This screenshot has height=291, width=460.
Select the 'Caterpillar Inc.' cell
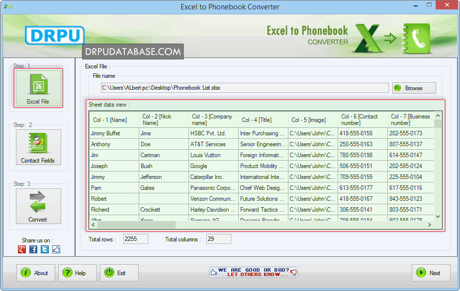[x=213, y=177]
